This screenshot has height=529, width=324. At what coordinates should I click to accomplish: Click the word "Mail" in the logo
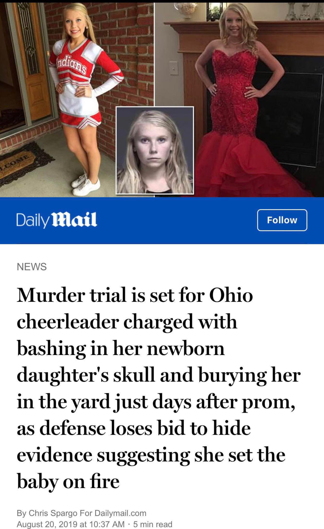click(x=74, y=220)
